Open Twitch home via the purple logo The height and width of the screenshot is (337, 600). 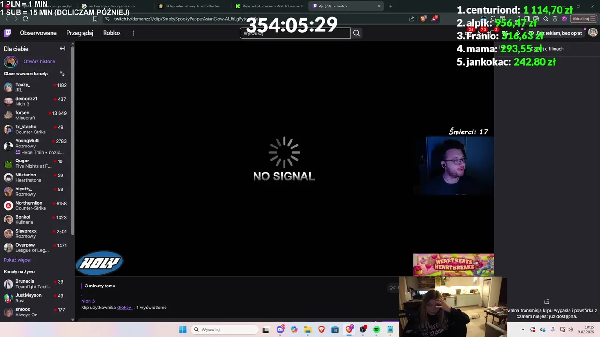pyautogui.click(x=7, y=33)
